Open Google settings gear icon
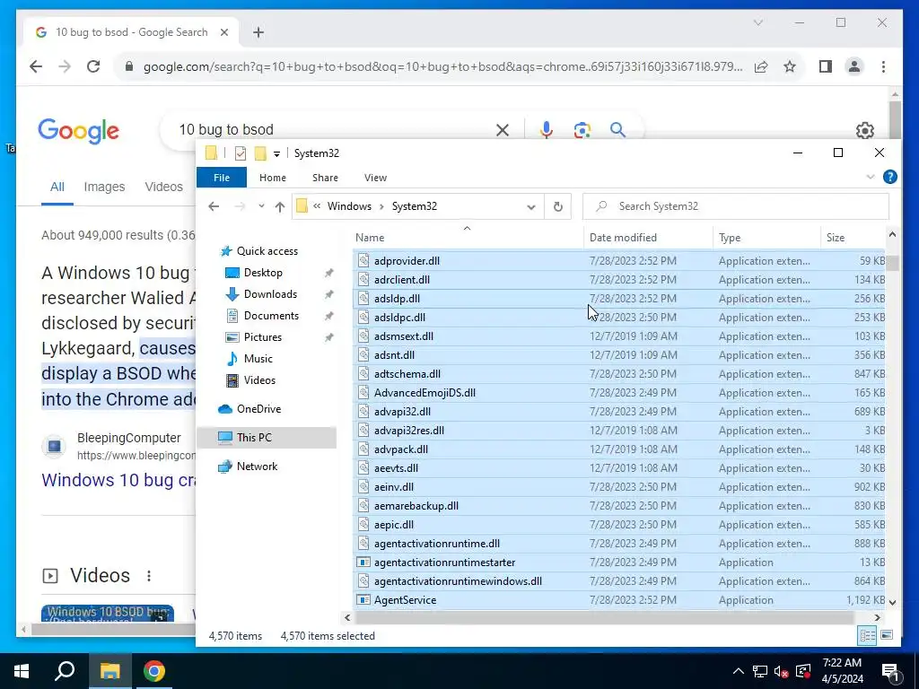This screenshot has height=689, width=919. [864, 130]
